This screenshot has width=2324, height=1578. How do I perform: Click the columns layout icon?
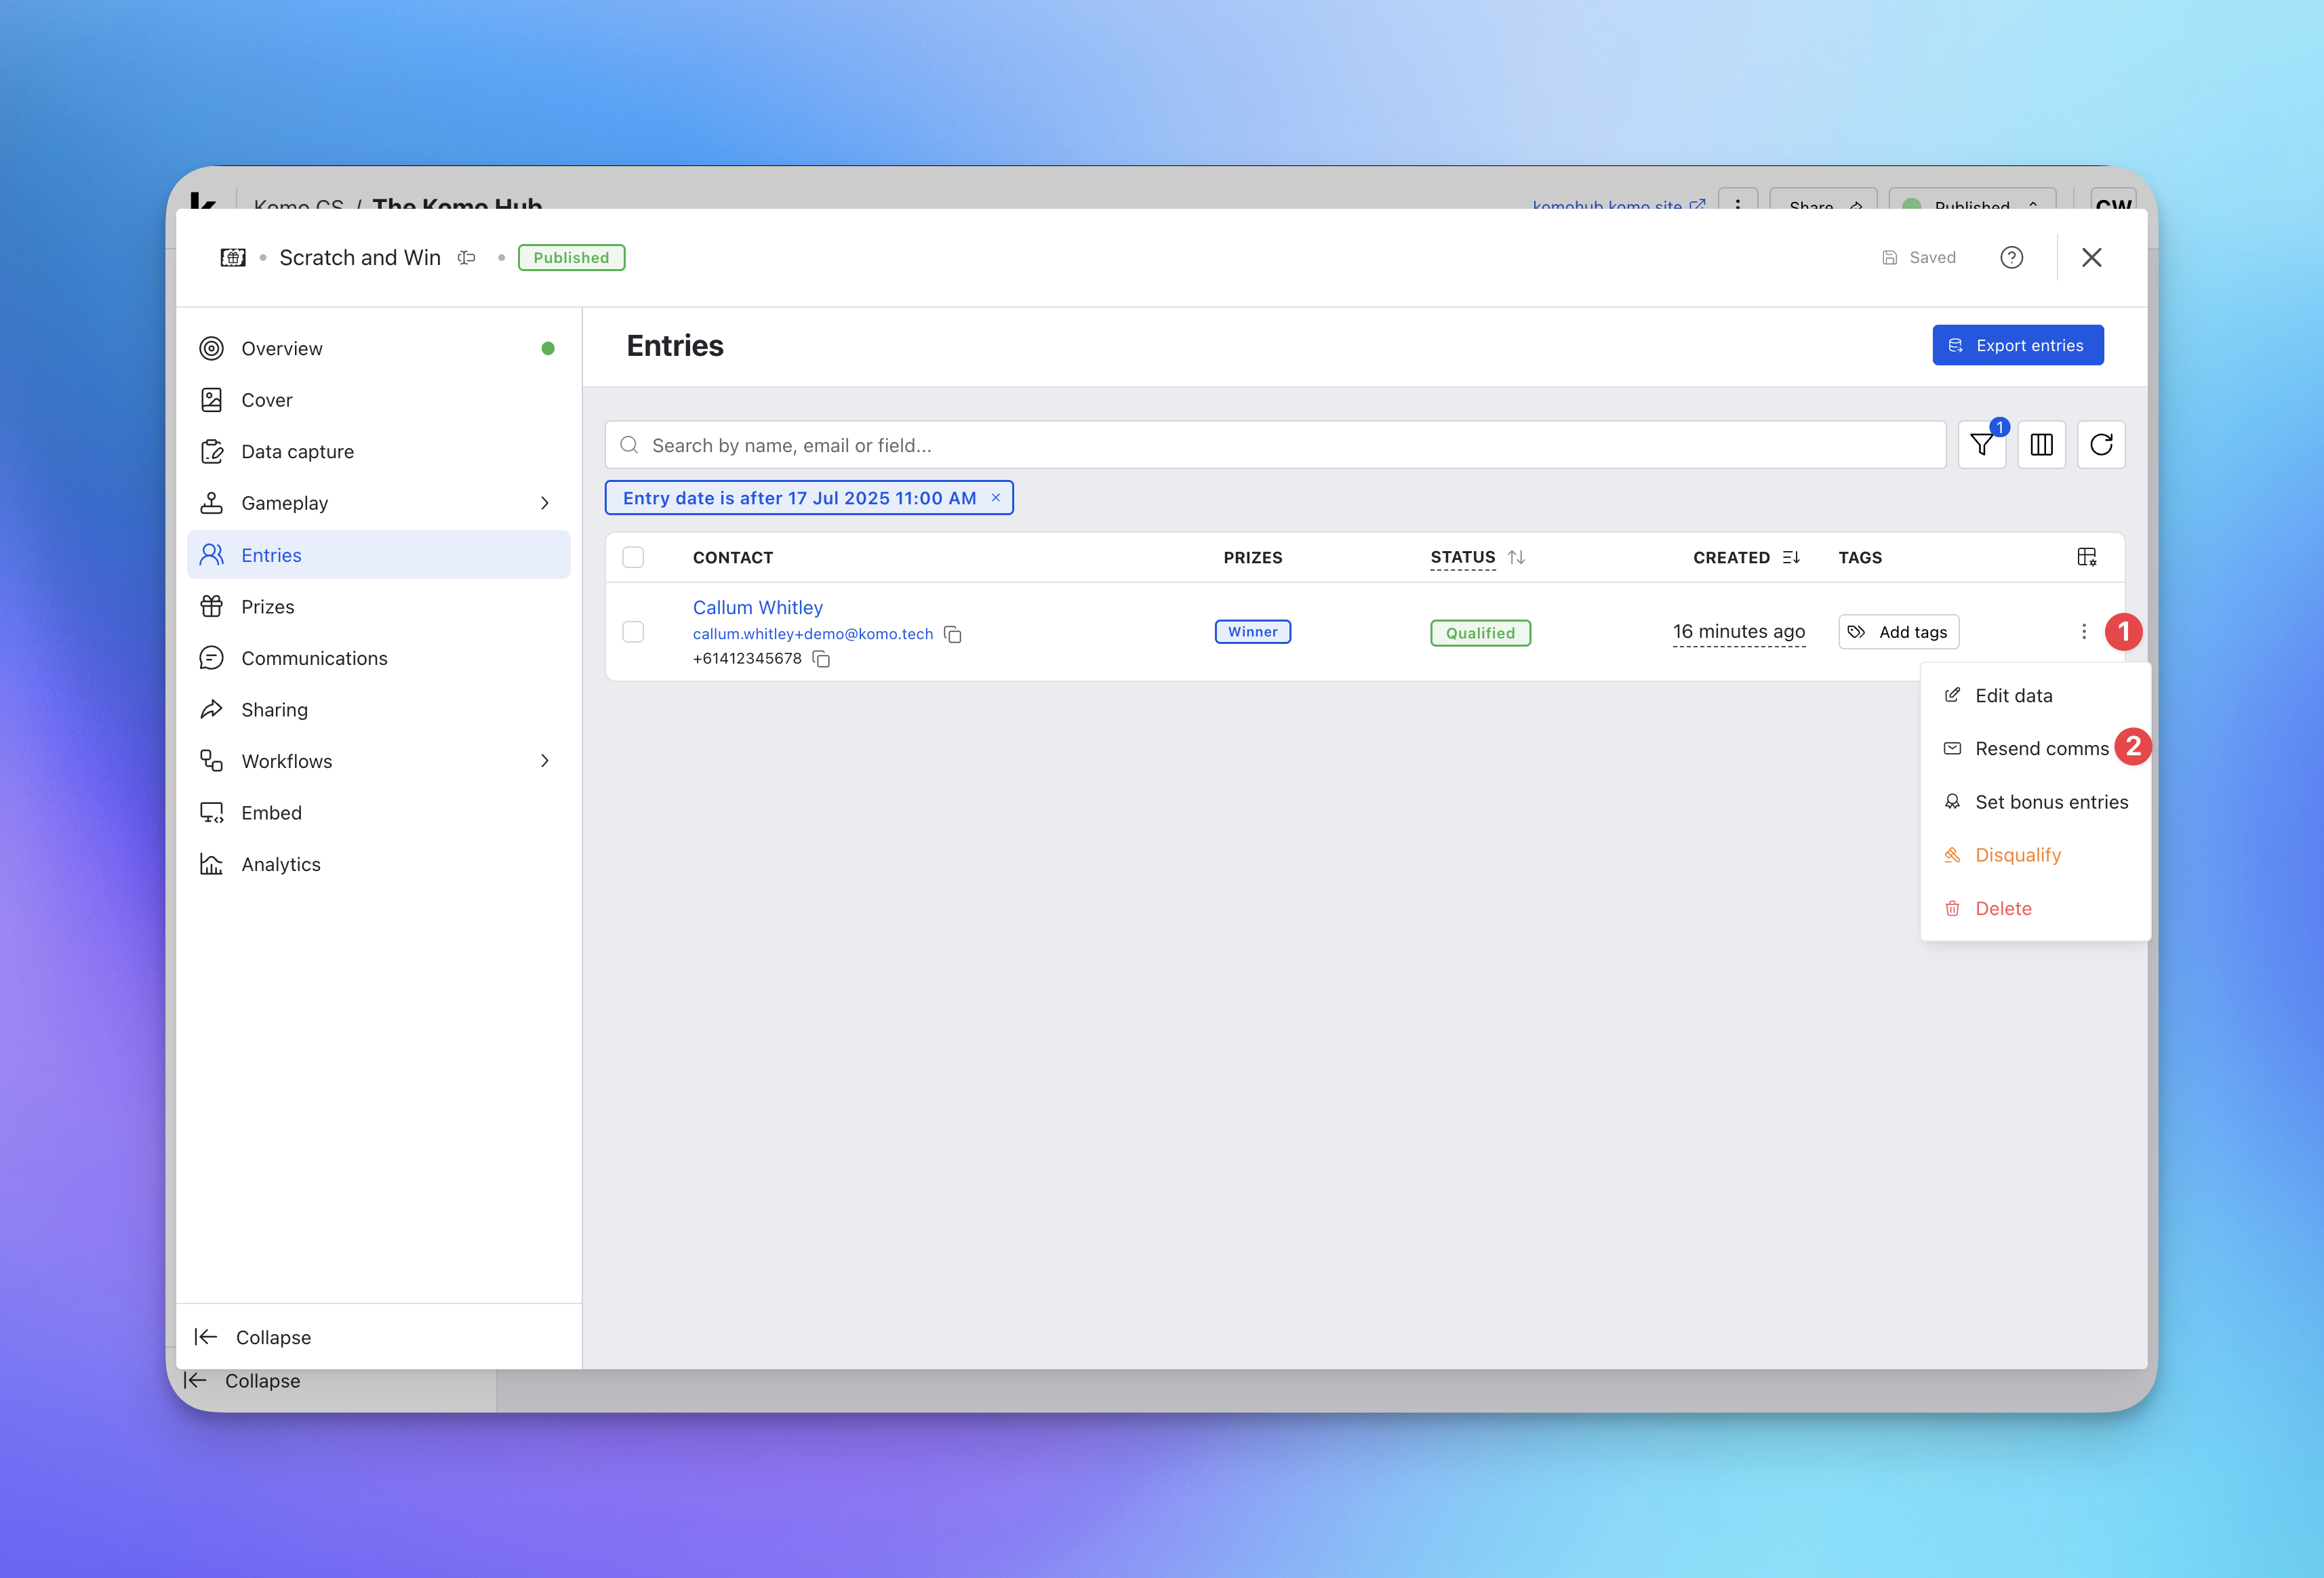point(2041,445)
